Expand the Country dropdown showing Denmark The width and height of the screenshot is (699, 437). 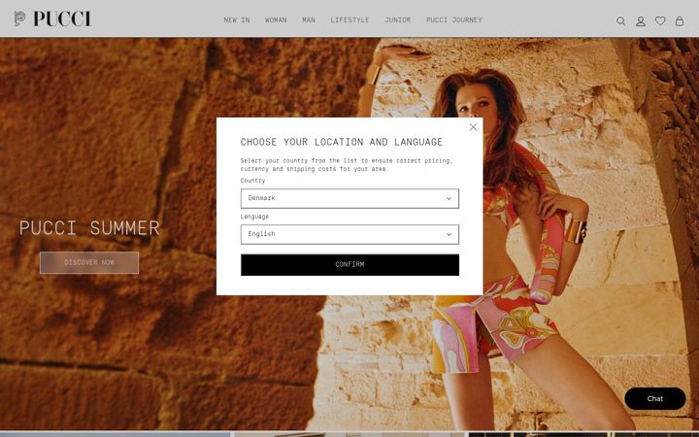(x=349, y=198)
